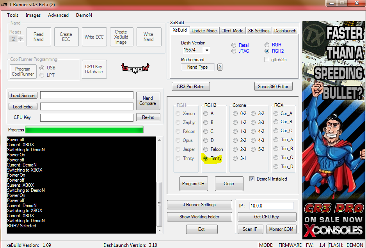
Task: Click the Load Source button
Action: tap(23, 96)
